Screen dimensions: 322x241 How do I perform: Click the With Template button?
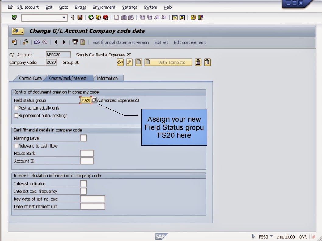168,62
